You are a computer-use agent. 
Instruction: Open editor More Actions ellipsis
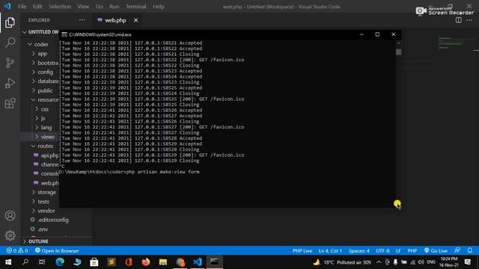click(469, 20)
